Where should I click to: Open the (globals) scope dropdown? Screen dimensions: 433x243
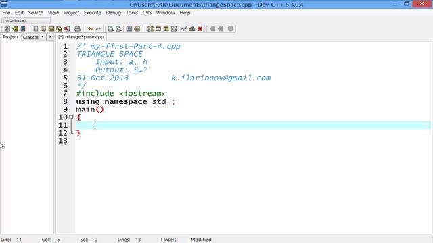26,20
